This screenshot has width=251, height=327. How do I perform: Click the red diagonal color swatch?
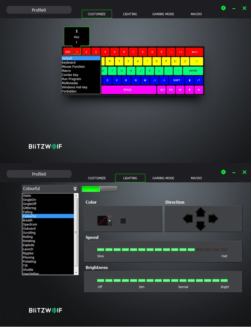click(103, 221)
